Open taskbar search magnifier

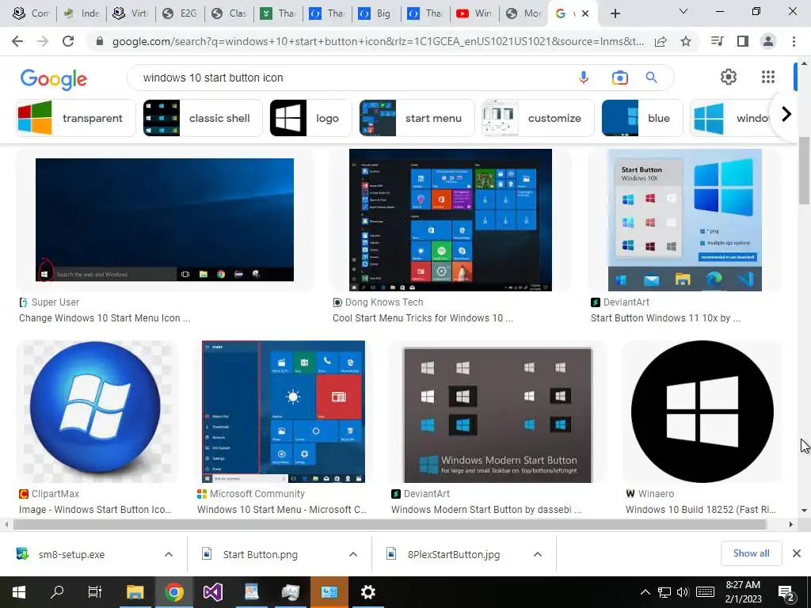(x=57, y=592)
